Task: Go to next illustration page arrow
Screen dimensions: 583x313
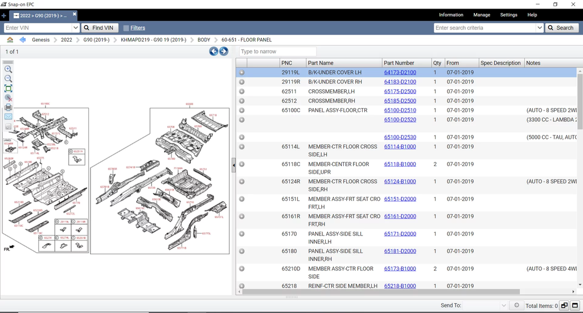Action: pyautogui.click(x=224, y=51)
